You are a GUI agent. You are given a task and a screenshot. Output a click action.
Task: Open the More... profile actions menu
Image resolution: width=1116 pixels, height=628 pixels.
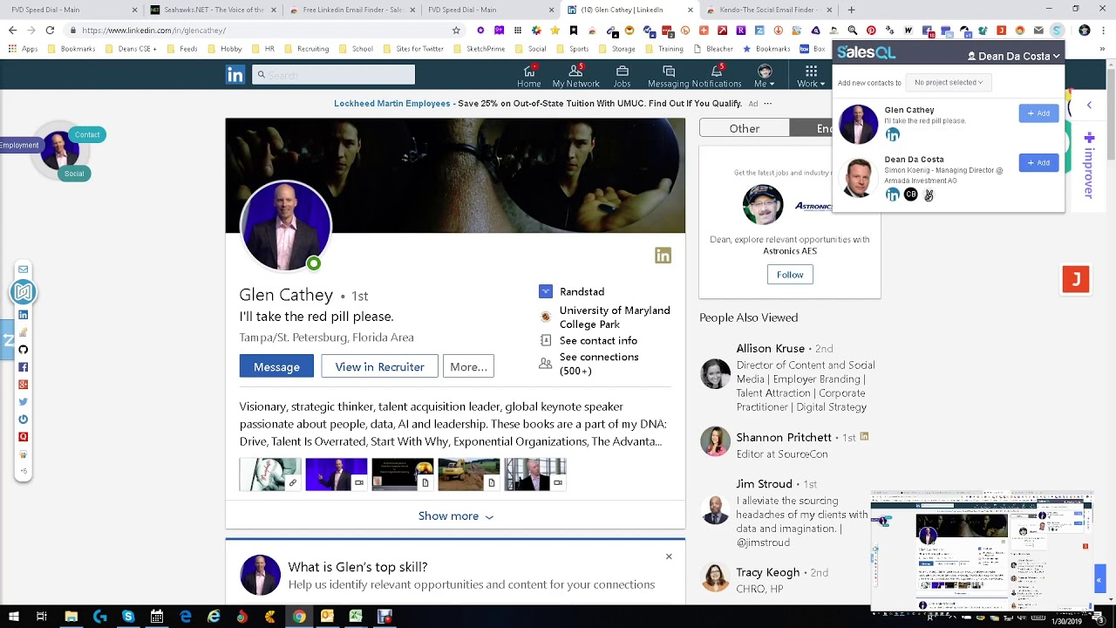point(468,367)
